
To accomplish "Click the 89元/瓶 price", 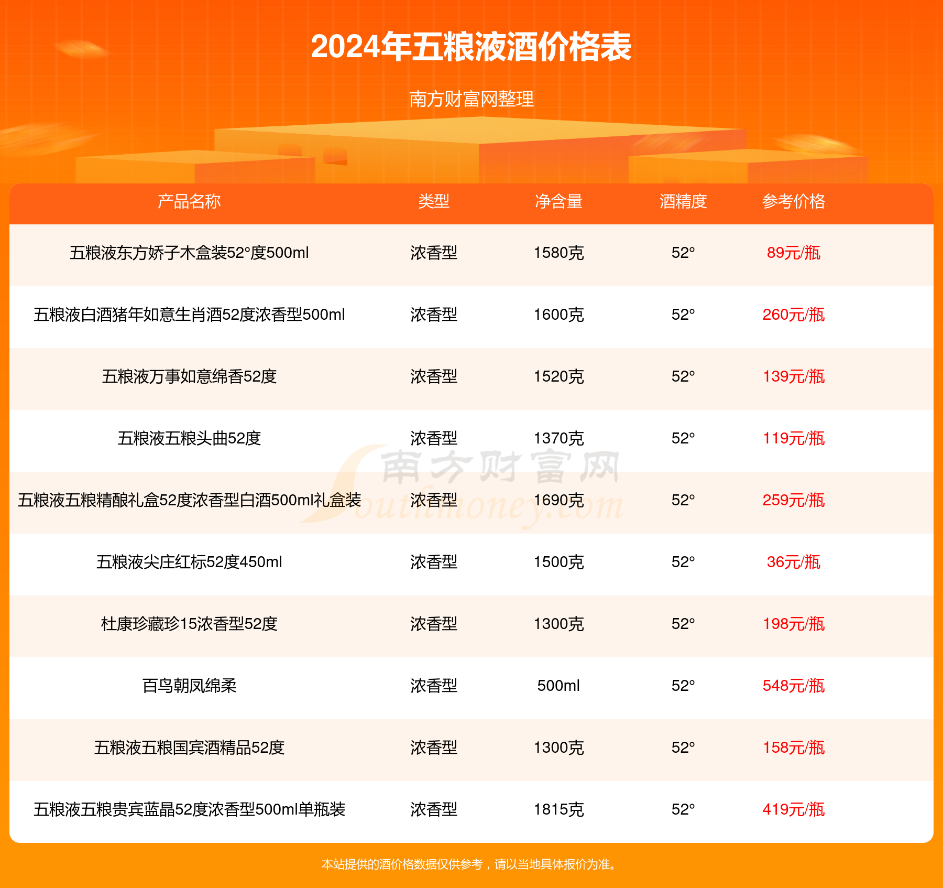I will click(794, 253).
